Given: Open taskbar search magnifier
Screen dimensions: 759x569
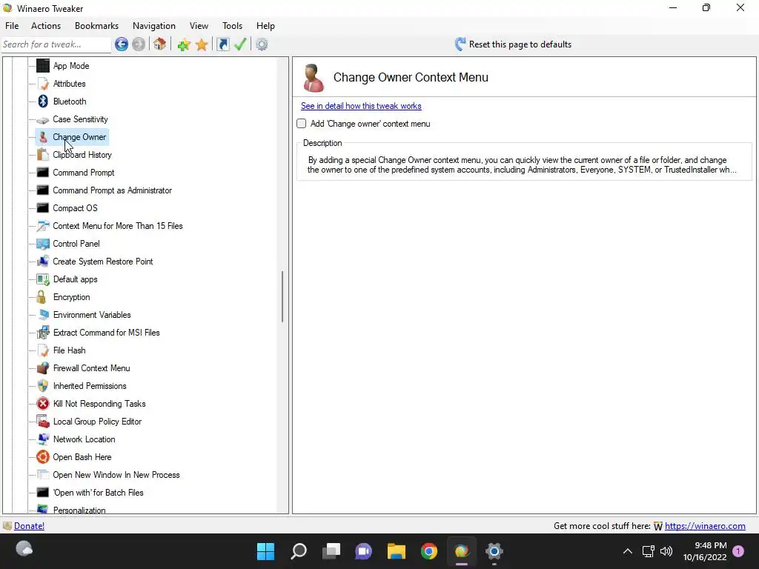Looking at the screenshot, I should pos(298,551).
